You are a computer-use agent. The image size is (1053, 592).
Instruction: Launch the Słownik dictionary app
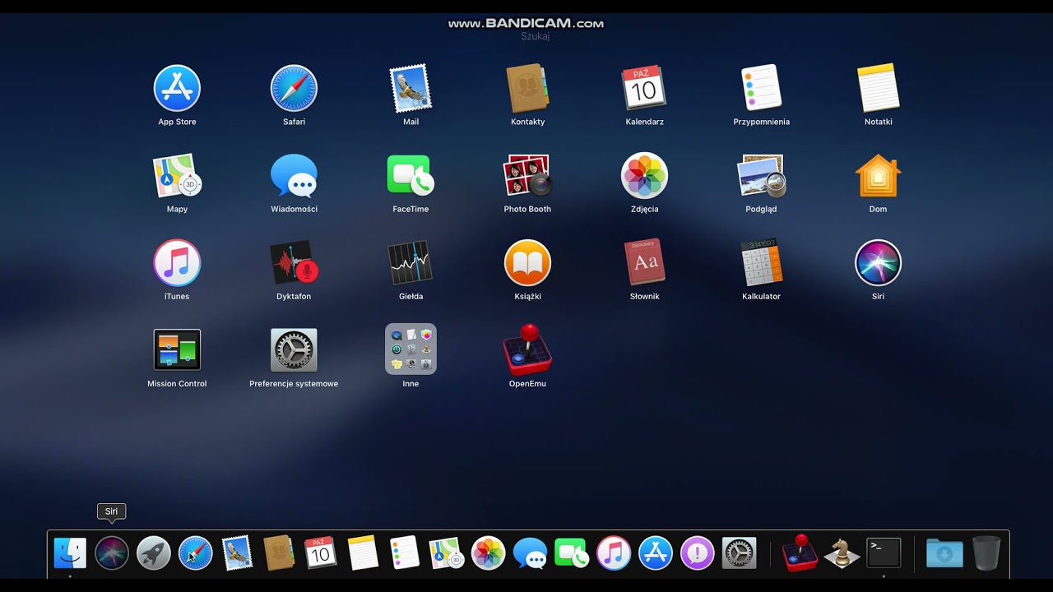[x=644, y=263]
